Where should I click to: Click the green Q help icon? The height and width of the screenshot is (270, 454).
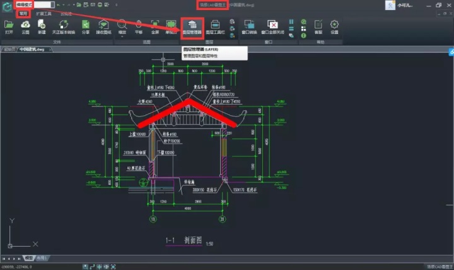(x=303, y=21)
